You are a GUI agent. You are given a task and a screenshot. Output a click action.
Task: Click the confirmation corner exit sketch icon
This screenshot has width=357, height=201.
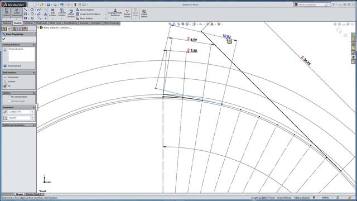pos(339,30)
